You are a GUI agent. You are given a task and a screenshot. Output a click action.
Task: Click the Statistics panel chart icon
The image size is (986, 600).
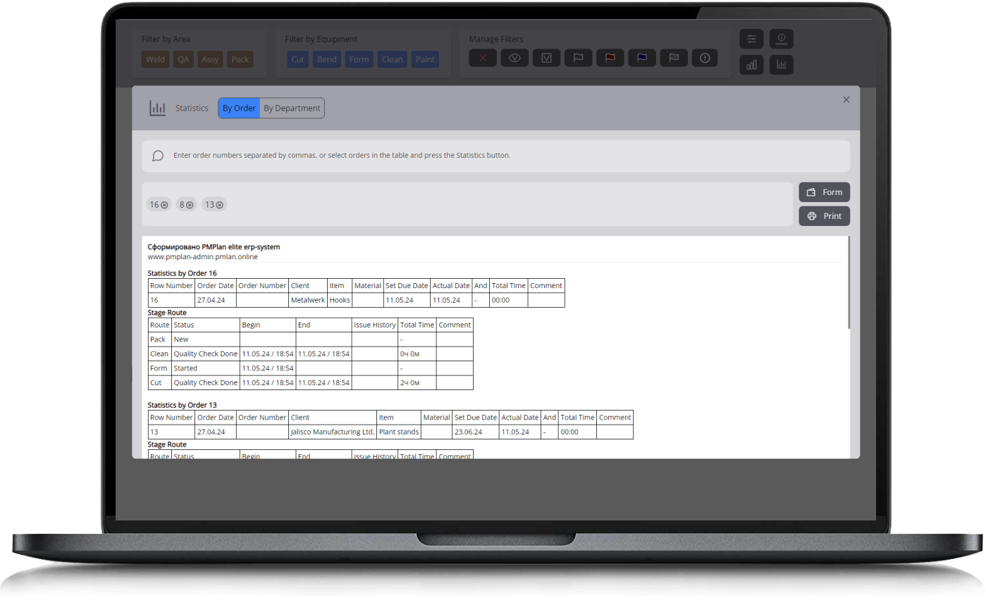click(157, 108)
